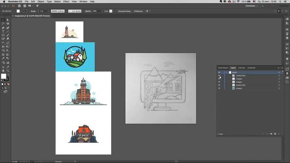This screenshot has width=290, height=163.
Task: Select the Paintbrush tool
Action: coord(8,35)
